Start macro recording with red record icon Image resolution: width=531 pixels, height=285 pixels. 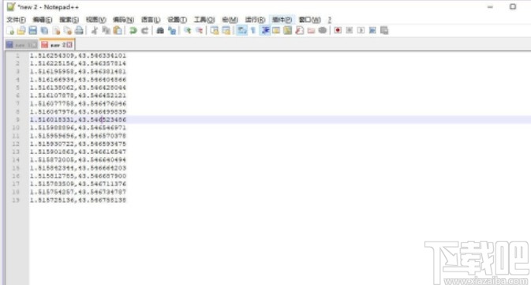coord(338,31)
